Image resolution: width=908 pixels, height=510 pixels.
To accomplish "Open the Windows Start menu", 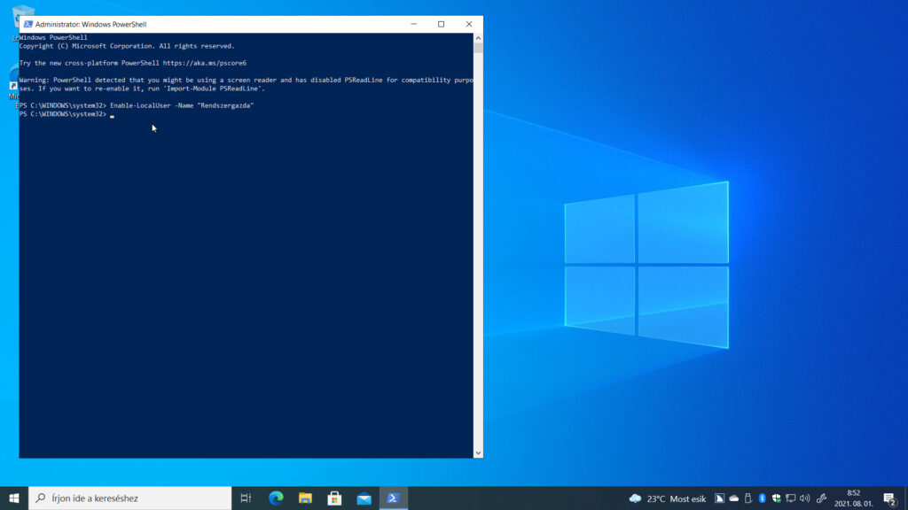I will click(14, 498).
